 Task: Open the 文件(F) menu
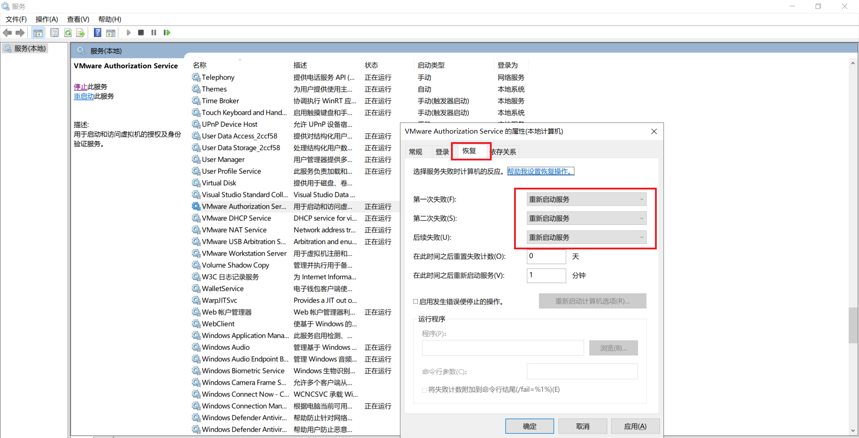click(16, 19)
